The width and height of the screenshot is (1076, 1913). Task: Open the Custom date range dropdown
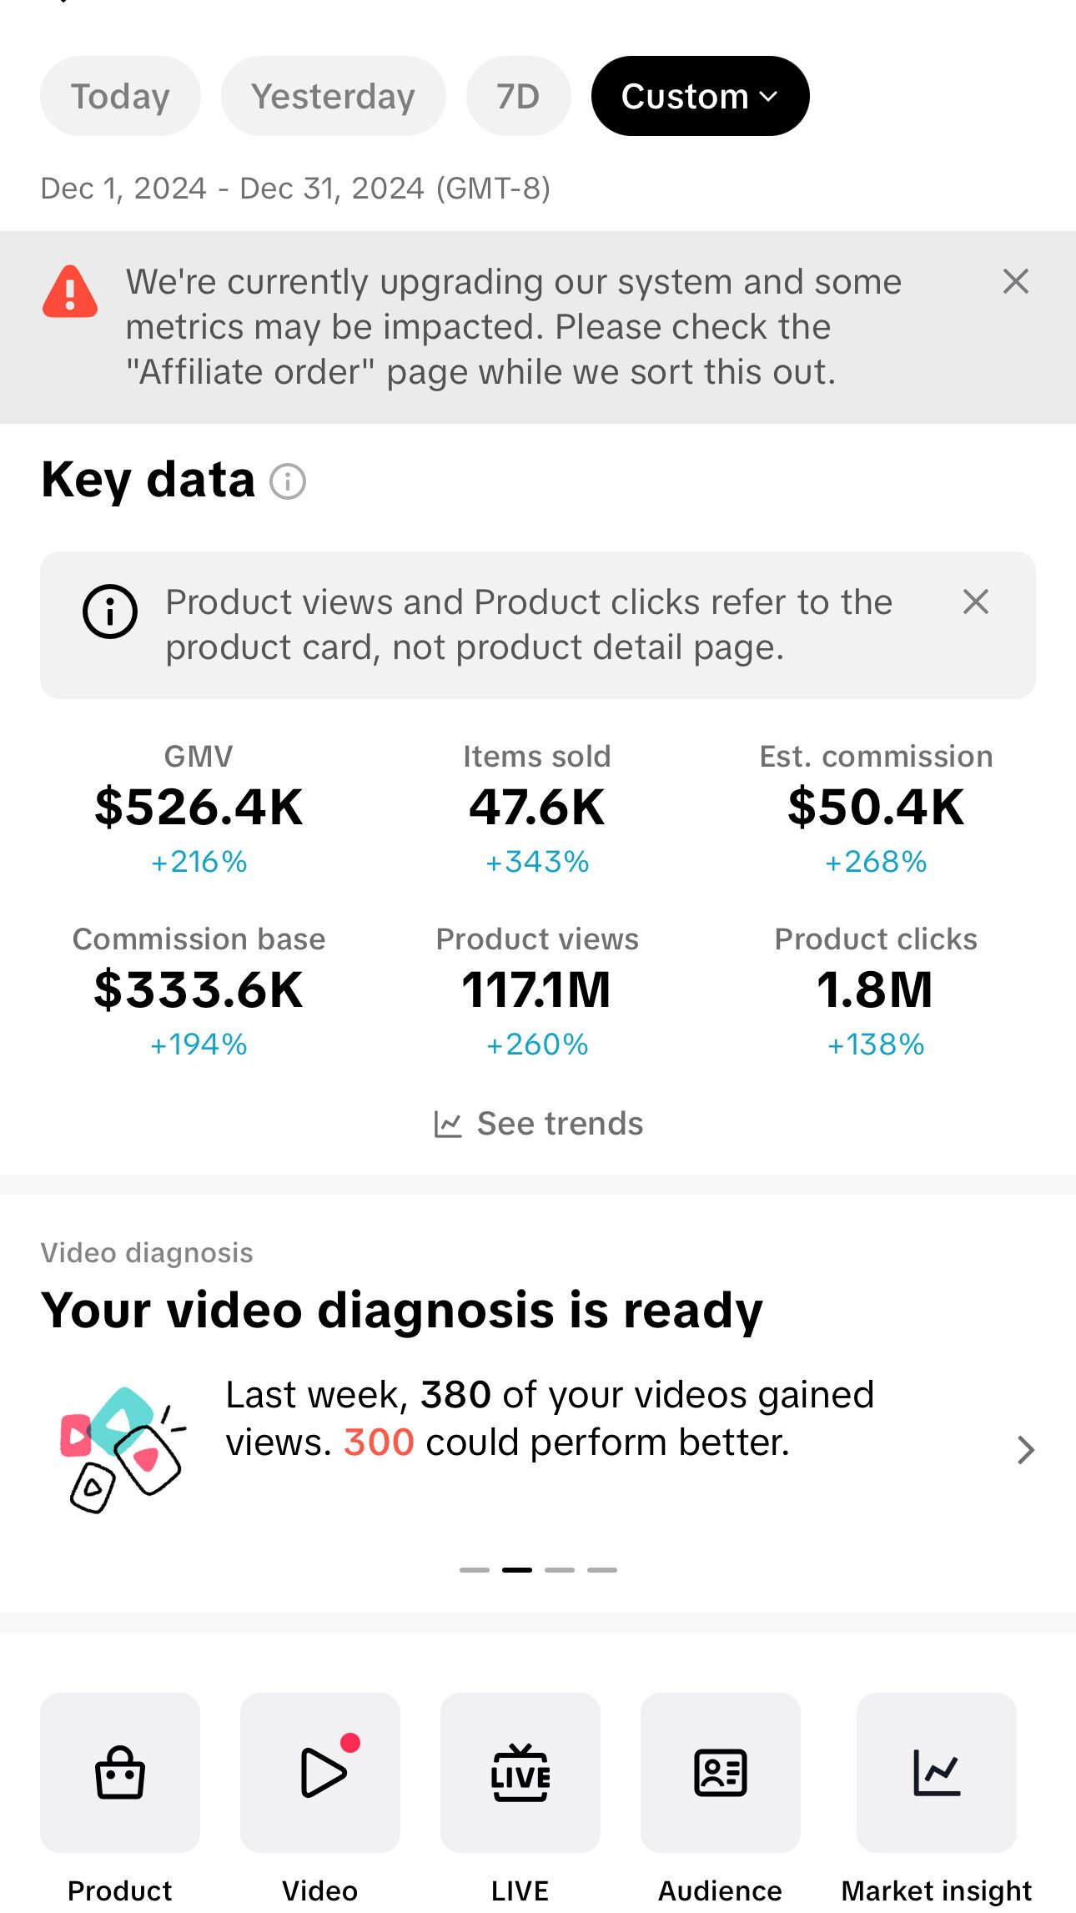tap(699, 95)
